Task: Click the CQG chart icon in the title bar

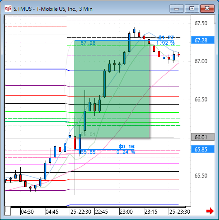Action: 8,9
